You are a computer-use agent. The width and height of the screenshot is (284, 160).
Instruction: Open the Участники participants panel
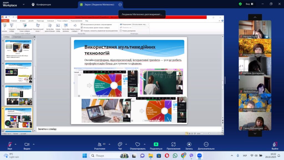[x=100, y=144]
